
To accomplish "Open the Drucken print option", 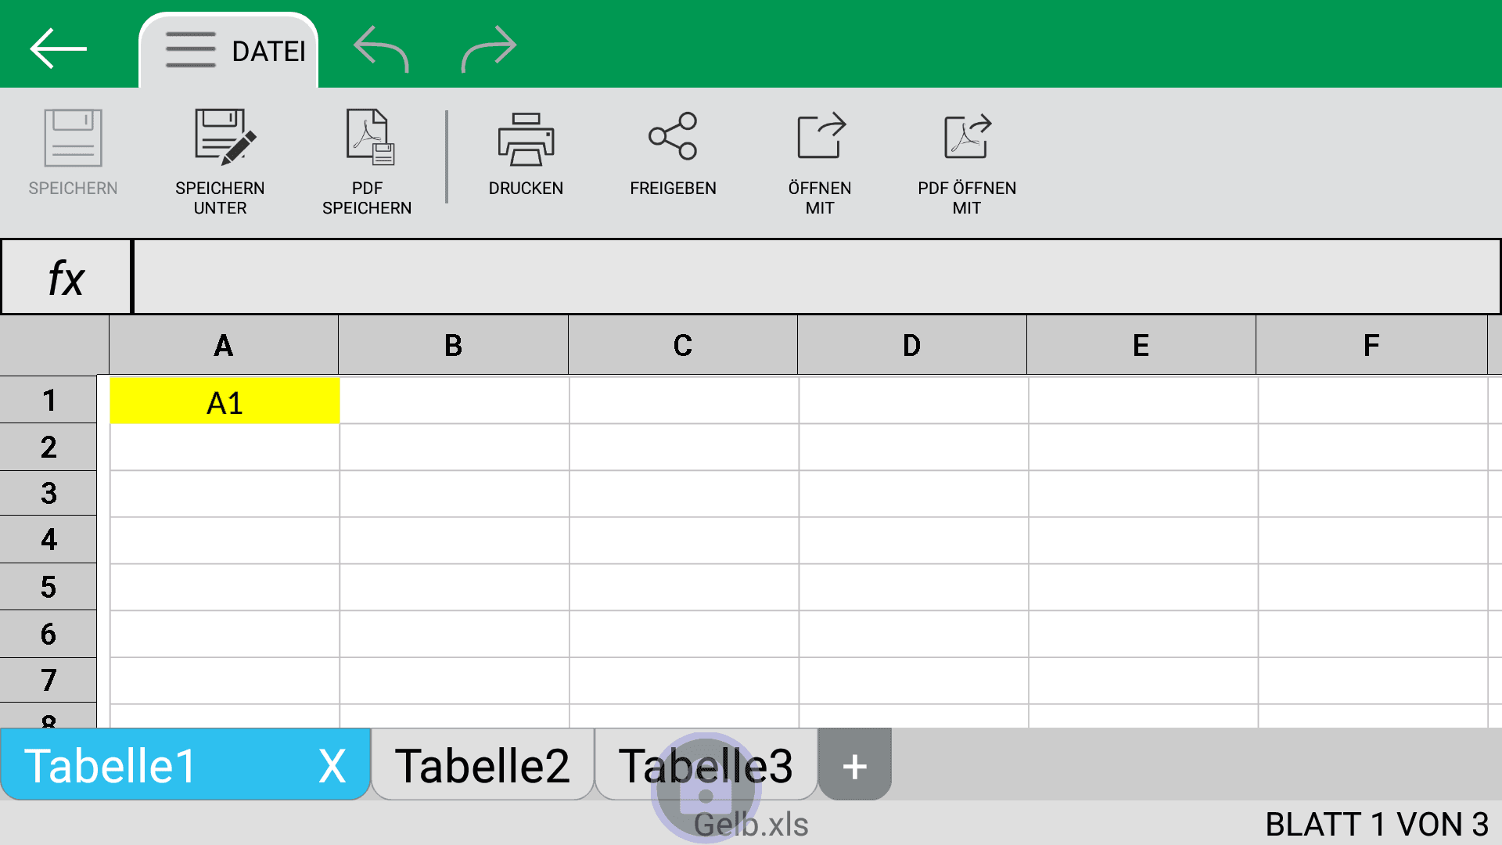I will tap(526, 153).
